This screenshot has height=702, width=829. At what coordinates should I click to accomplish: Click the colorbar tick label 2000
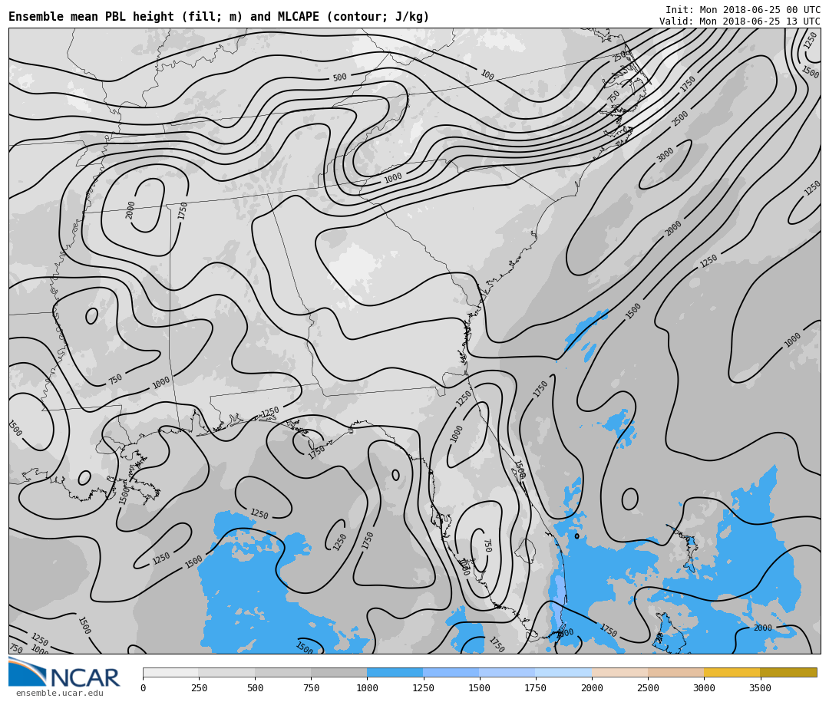pyautogui.click(x=592, y=687)
